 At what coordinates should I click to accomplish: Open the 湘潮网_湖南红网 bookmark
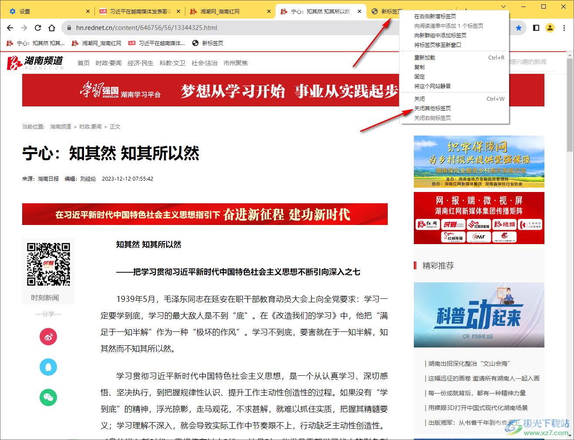point(97,43)
